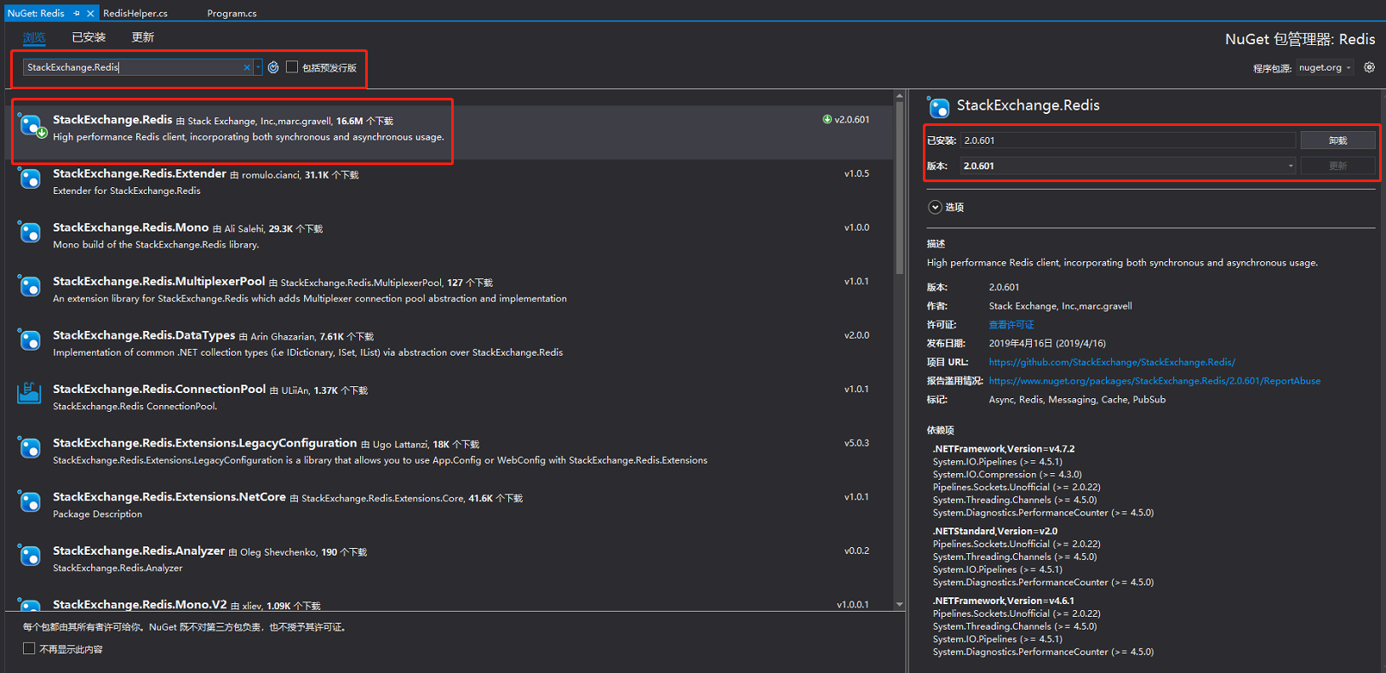The image size is (1386, 673).
Task: Open search history dropdown arrow
Action: click(258, 67)
